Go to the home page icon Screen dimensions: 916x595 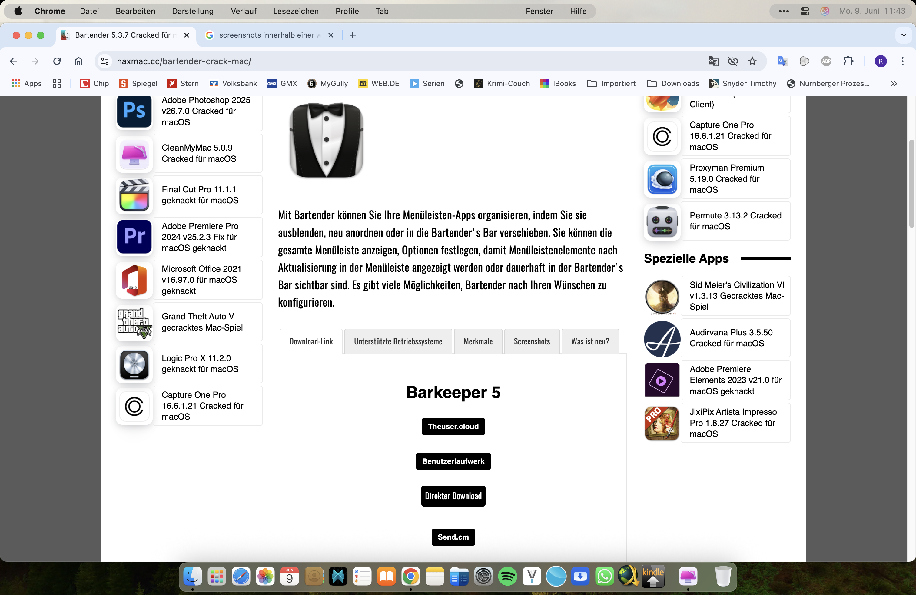pos(78,61)
